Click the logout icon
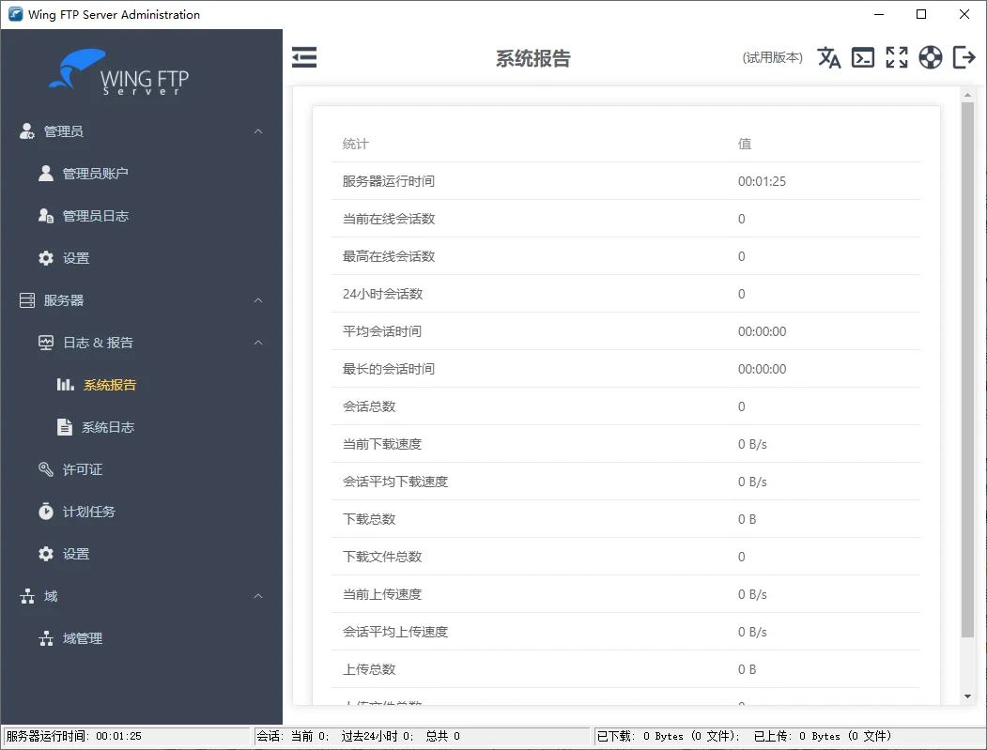The height and width of the screenshot is (750, 987). pyautogui.click(x=964, y=57)
